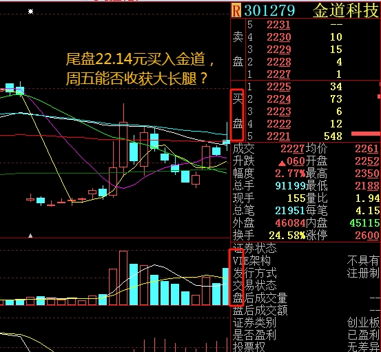Select buy level 1 price 2225
The width and height of the screenshot is (381, 352).
279,87
